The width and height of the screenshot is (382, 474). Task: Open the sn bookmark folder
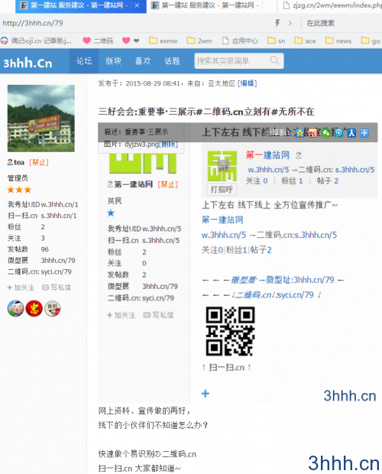[276, 41]
